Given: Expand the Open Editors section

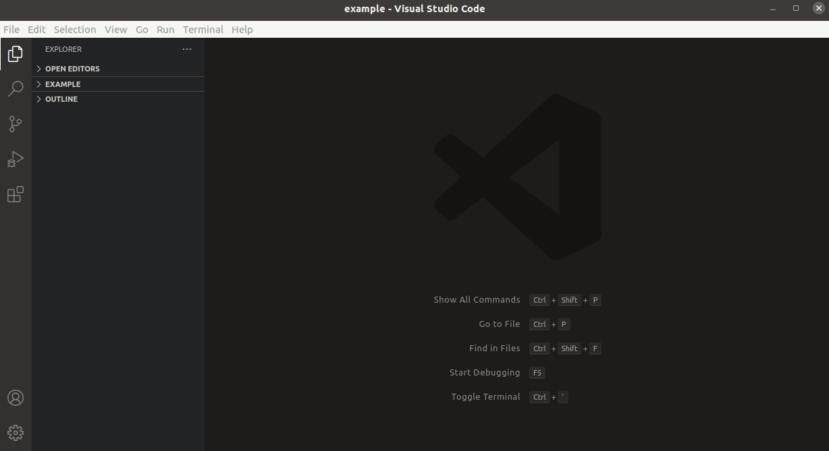Looking at the screenshot, I should click(118, 69).
